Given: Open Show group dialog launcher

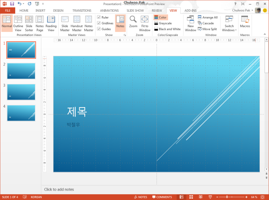Looking at the screenshot, I should point(125,35).
